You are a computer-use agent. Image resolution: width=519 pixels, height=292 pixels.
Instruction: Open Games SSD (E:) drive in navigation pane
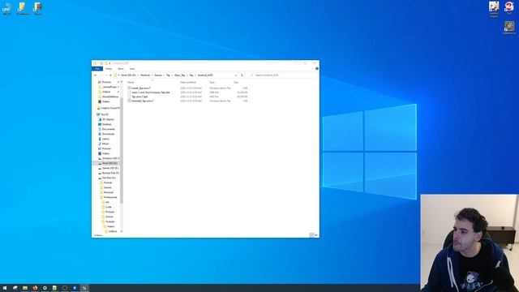(108, 168)
